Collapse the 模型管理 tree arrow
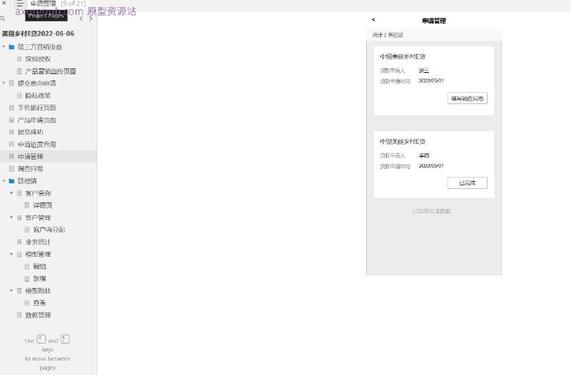Image resolution: width=571 pixels, height=375 pixels. coord(11,255)
